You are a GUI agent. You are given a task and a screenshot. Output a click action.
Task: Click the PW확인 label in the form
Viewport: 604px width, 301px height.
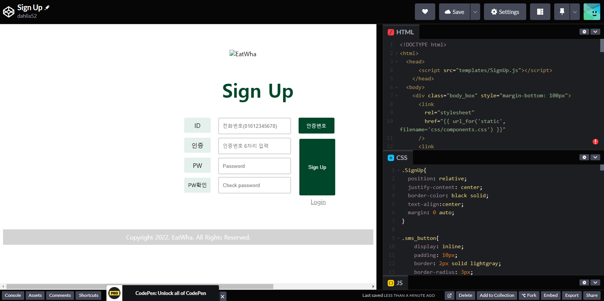[x=197, y=185]
